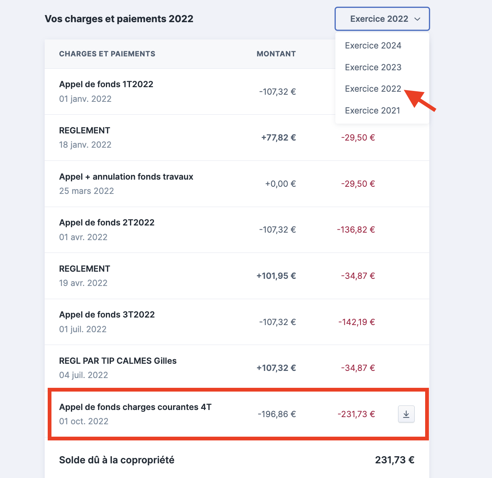Click the CHARGES ET PAIEMENTS column header

[x=107, y=54]
